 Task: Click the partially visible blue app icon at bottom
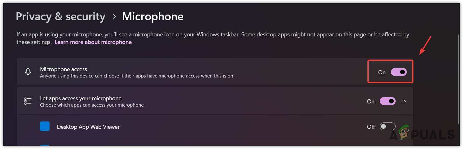click(45, 146)
